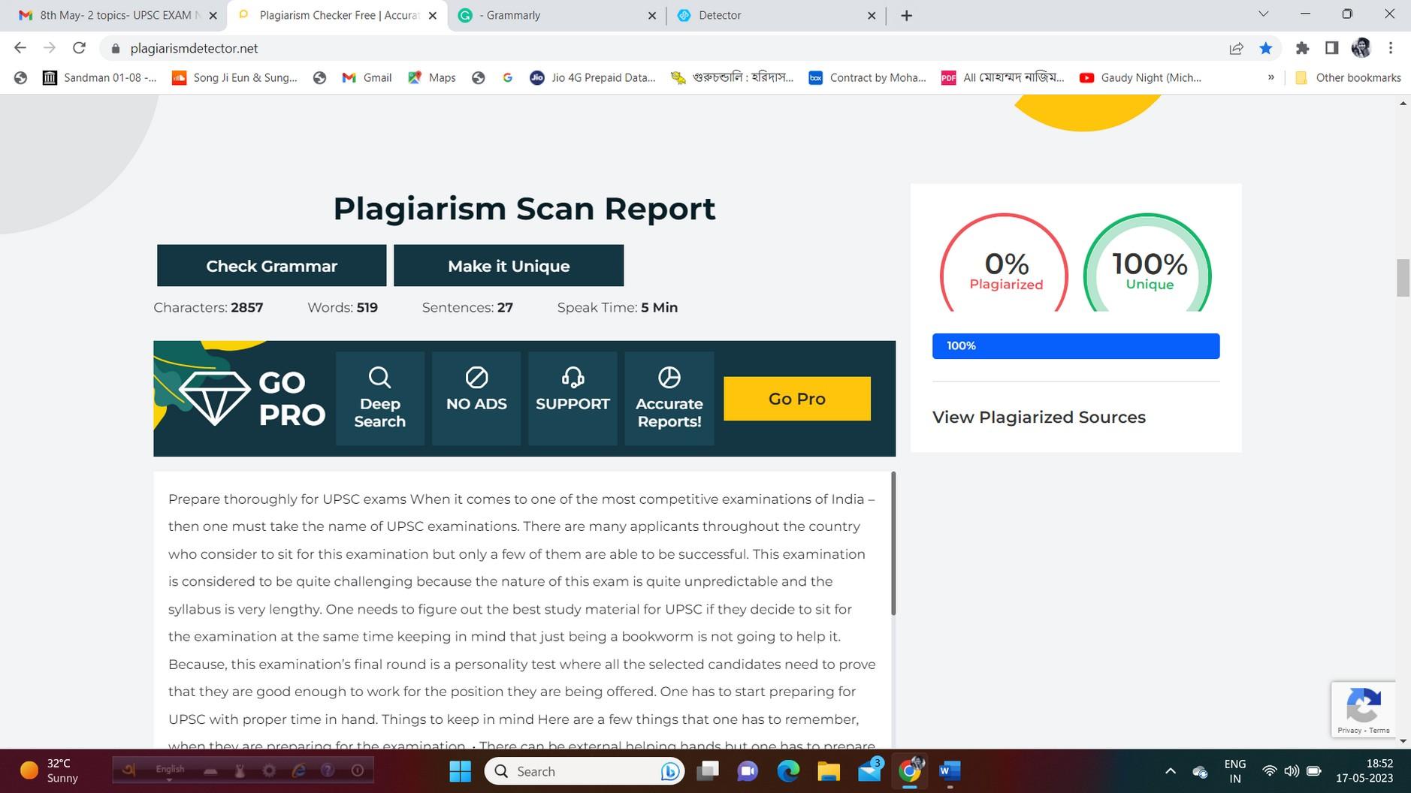
Task: Click the report text box scrollbar
Action: [893, 544]
